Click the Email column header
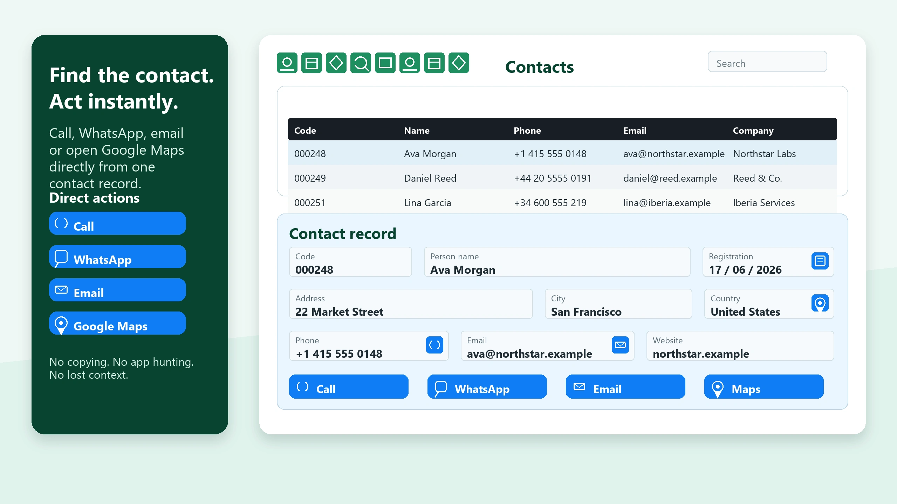 pyautogui.click(x=635, y=131)
